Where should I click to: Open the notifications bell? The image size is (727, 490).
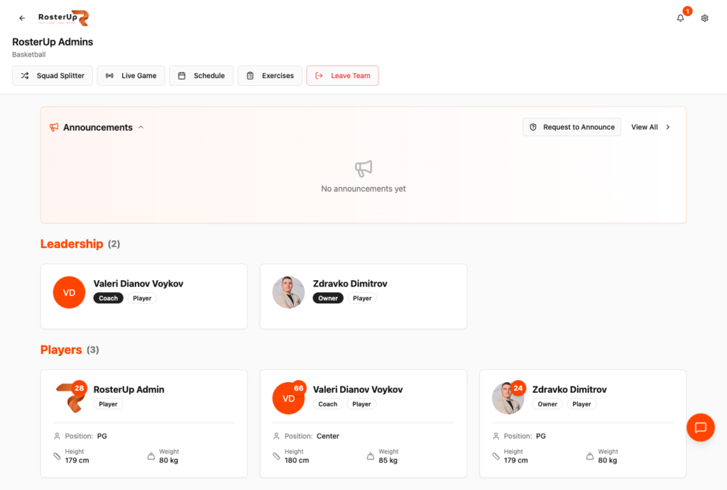pyautogui.click(x=680, y=18)
